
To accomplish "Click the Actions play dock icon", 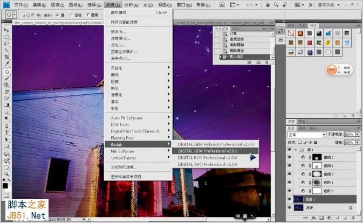I will click(280, 39).
